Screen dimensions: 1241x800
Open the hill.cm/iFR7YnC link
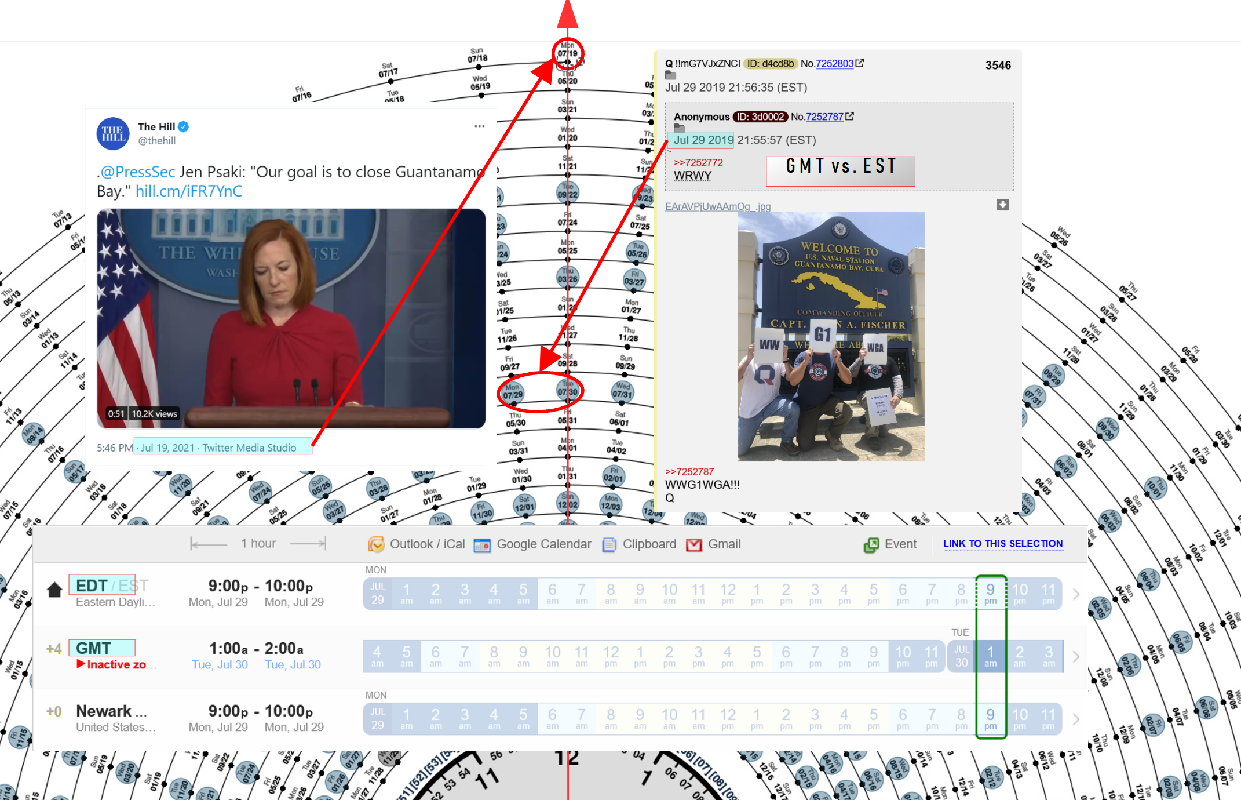(189, 191)
